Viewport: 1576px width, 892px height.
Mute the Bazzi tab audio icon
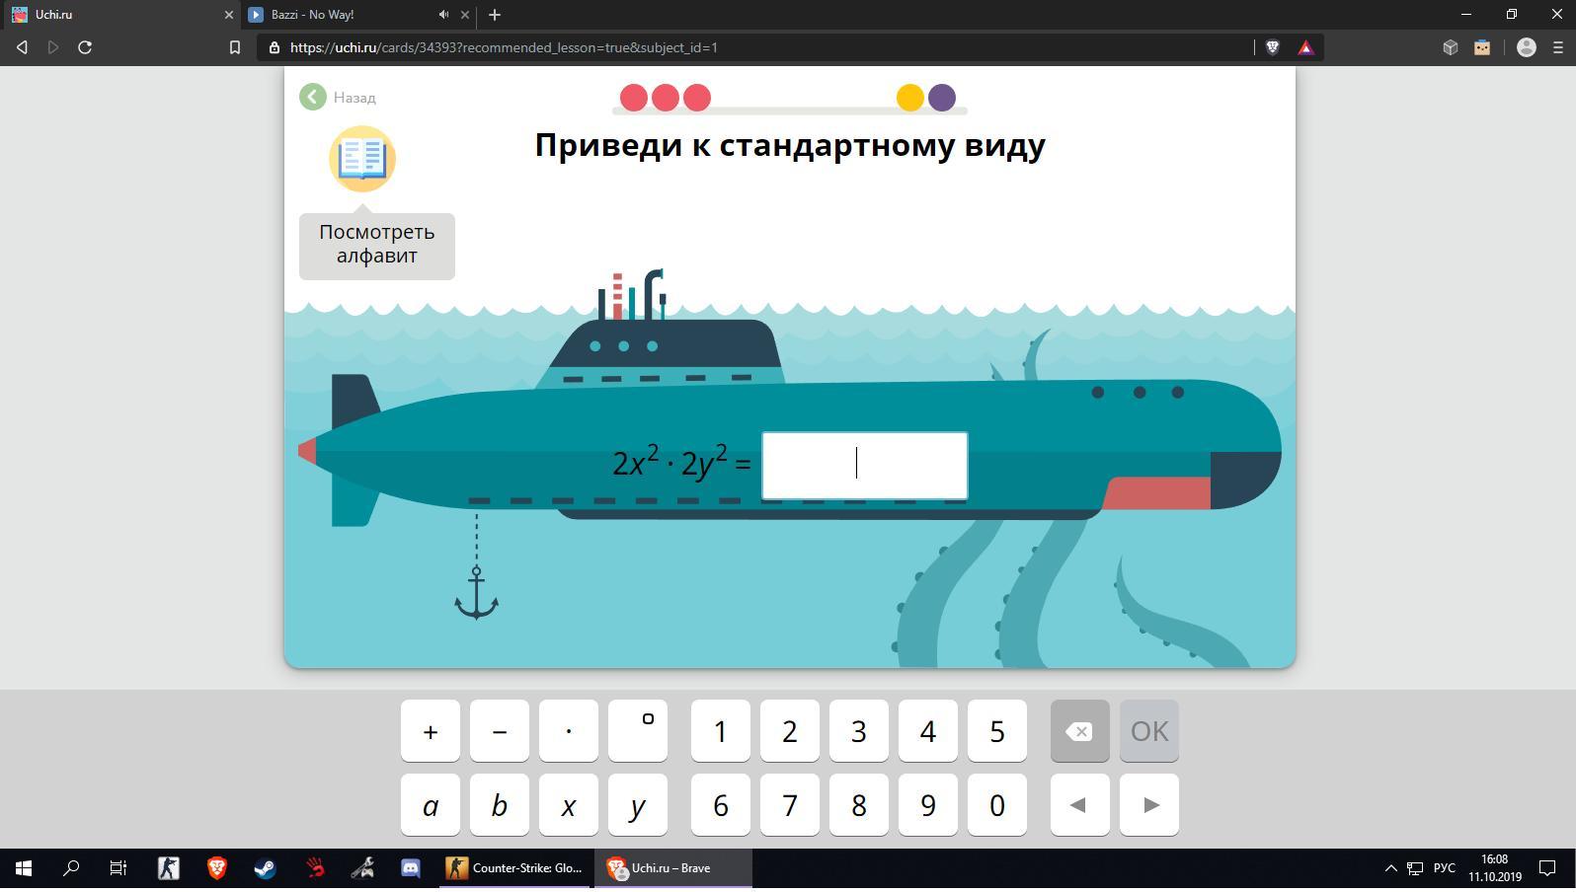[443, 15]
